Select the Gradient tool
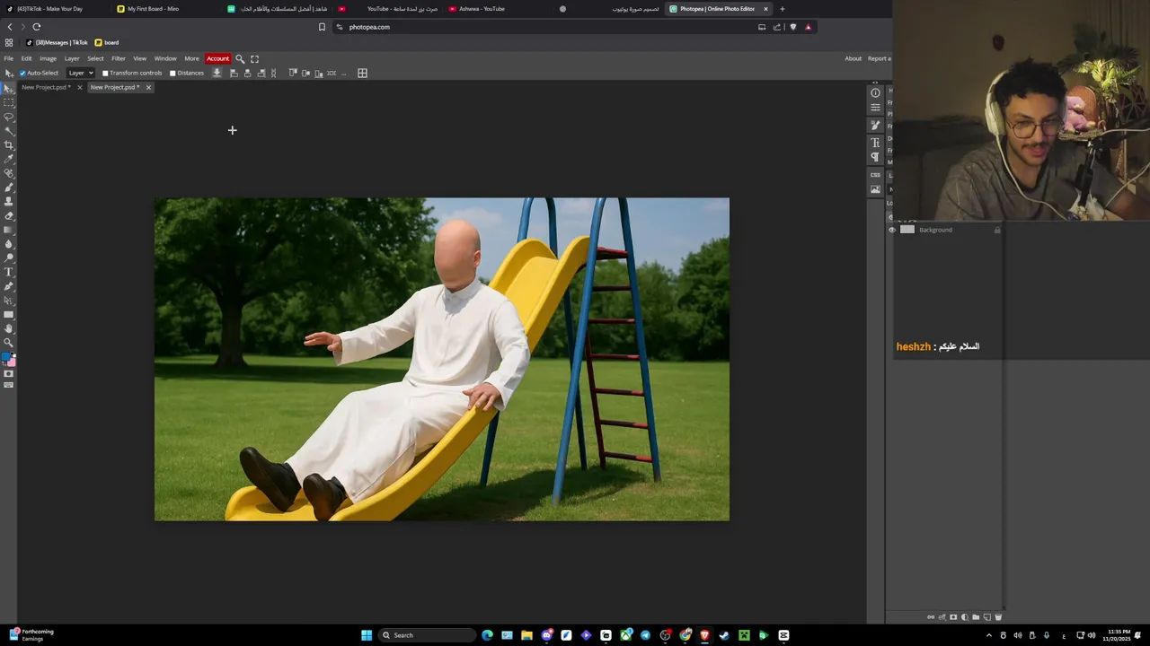This screenshot has height=646, width=1150. tap(9, 230)
